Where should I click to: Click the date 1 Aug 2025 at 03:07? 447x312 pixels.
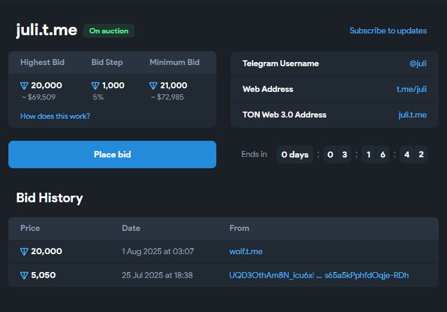point(158,251)
